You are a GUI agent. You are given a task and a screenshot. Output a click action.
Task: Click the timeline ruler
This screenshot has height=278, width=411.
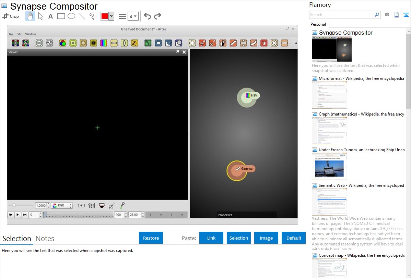click(78, 215)
